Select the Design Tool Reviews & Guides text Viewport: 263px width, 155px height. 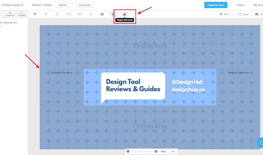(x=133, y=85)
